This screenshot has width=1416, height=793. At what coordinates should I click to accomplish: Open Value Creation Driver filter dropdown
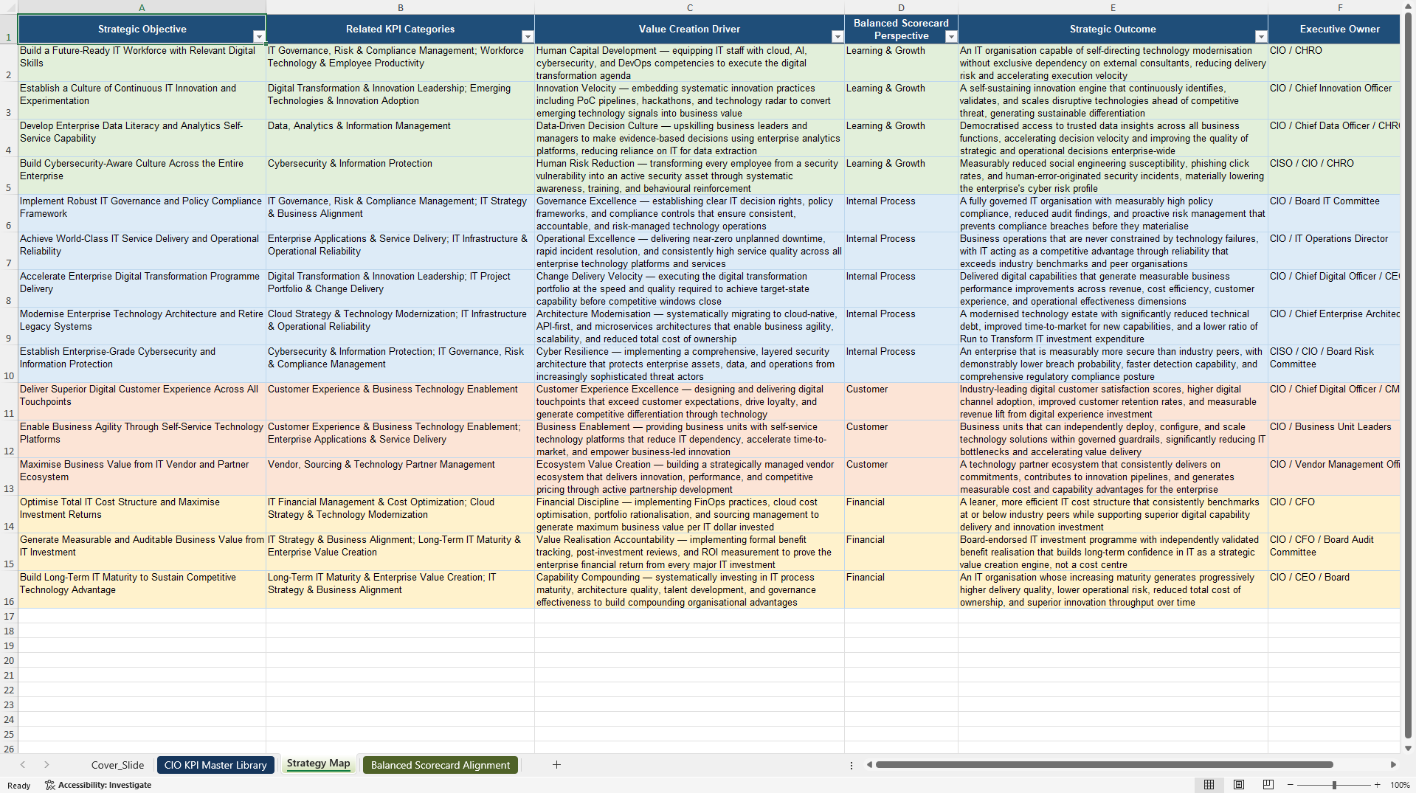click(x=837, y=37)
